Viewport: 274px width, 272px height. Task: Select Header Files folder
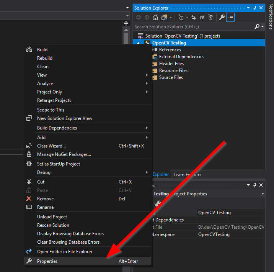tap(171, 64)
